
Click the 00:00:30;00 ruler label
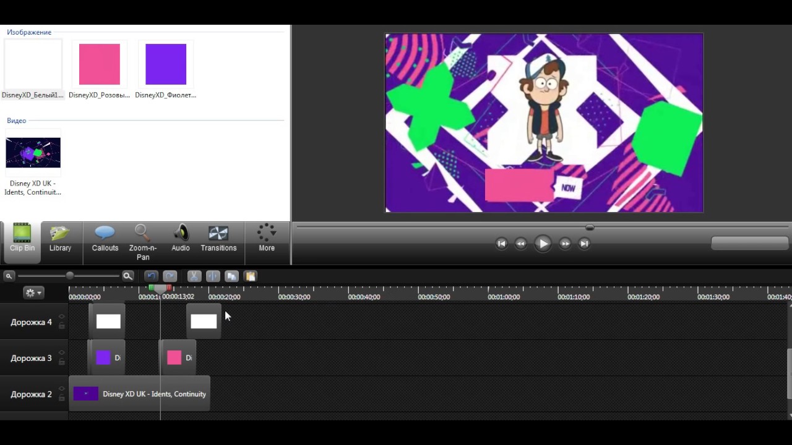294,297
